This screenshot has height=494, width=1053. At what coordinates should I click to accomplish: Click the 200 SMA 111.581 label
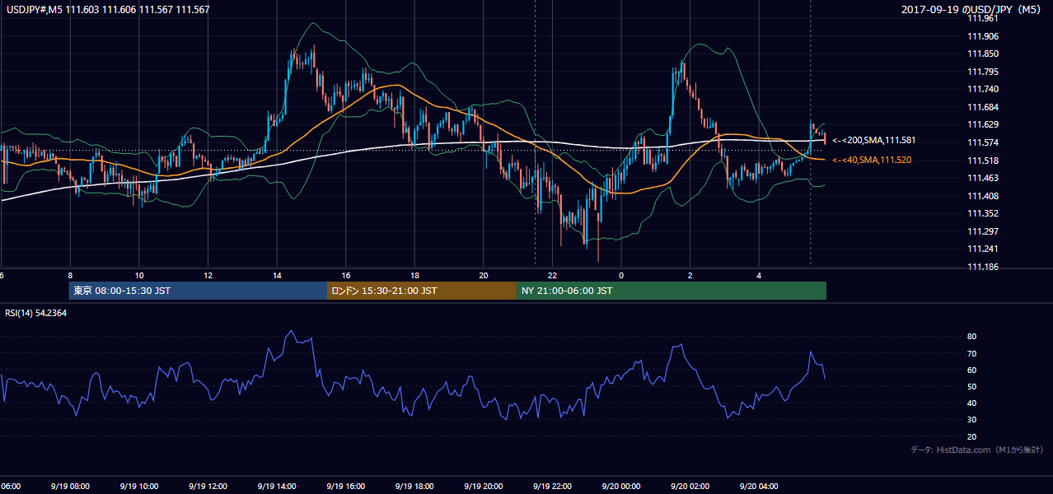[873, 141]
